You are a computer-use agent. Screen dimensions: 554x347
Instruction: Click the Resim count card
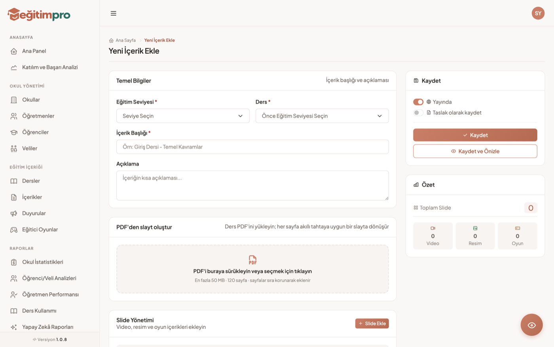click(475, 236)
